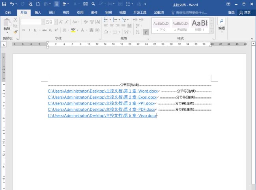The height and width of the screenshot is (190, 256).
Task: Apply character shading icon
Action: point(92,30)
